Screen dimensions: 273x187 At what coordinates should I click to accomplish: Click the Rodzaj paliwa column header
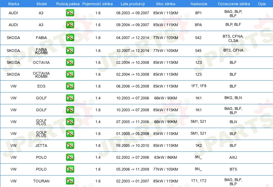68,4
